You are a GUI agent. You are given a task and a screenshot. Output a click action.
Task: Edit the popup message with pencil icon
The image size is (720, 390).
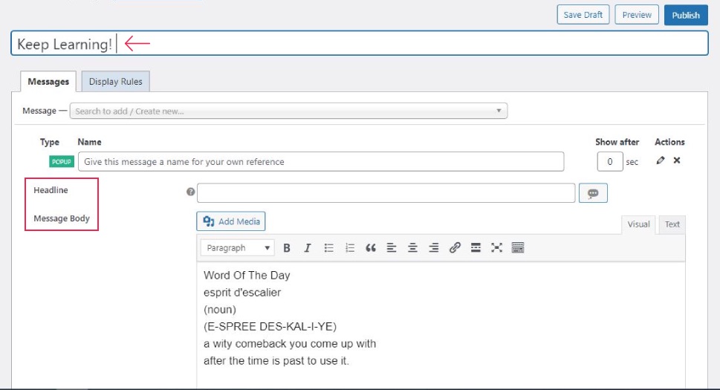click(661, 160)
